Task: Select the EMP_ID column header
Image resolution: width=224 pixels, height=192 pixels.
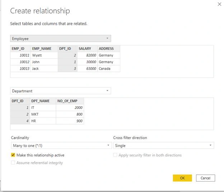Action: [20, 48]
